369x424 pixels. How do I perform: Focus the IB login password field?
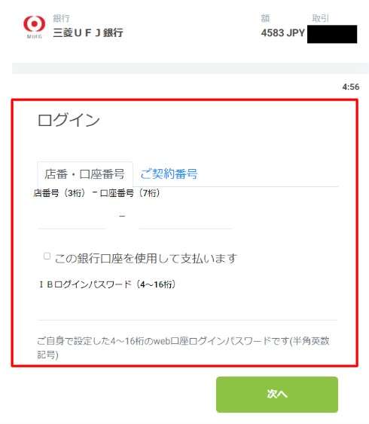(x=188, y=309)
